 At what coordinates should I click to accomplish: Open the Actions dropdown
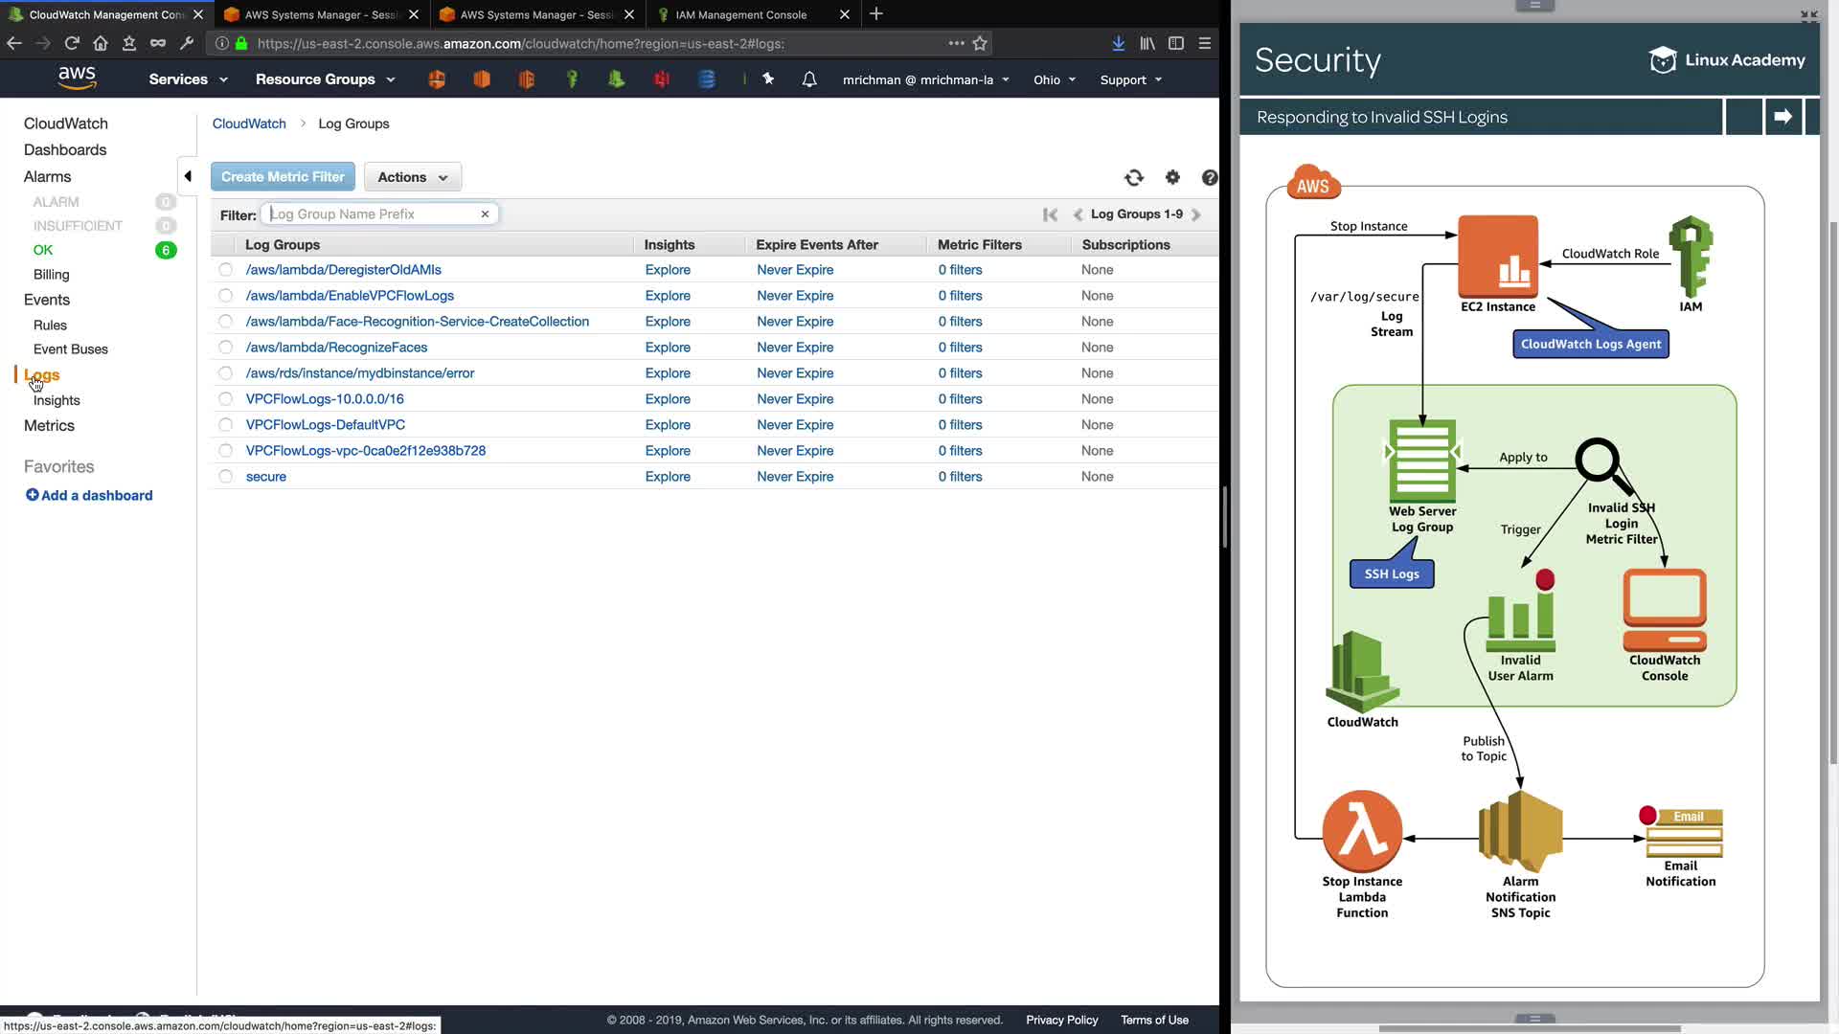412,177
